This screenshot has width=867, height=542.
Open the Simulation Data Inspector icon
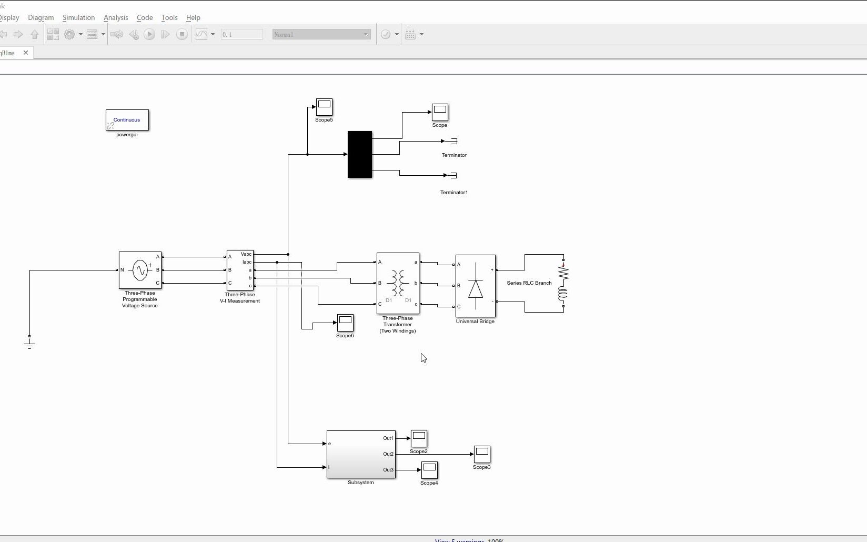tap(201, 34)
